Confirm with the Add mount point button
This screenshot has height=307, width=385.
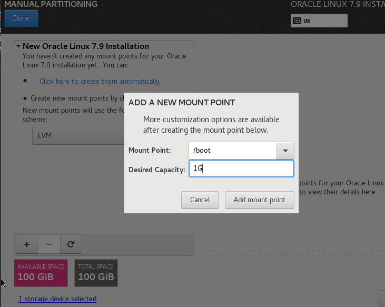[260, 200]
